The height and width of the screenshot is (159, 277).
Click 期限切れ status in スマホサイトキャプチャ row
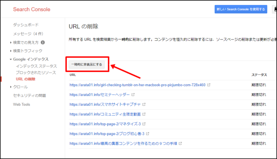tap(259, 104)
